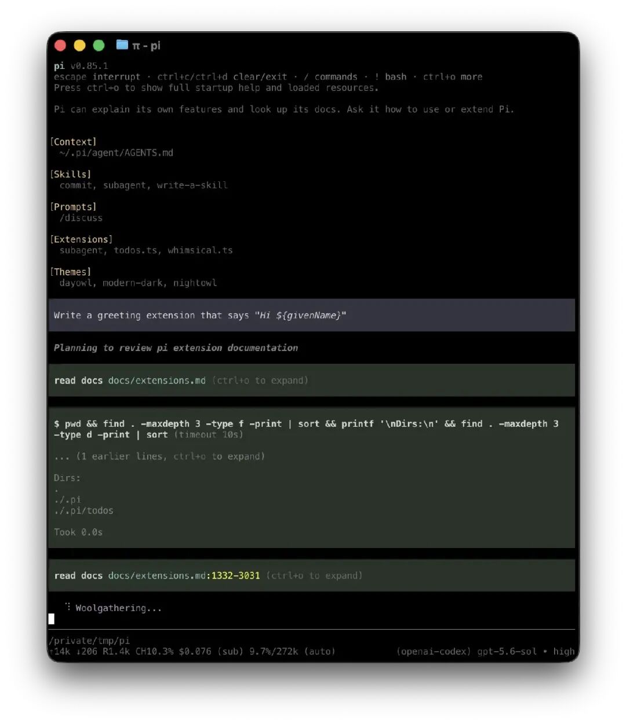The image size is (626, 724).
Task: Click the 'Press ctrl+o to show full startup help' line
Action: pyautogui.click(x=216, y=87)
